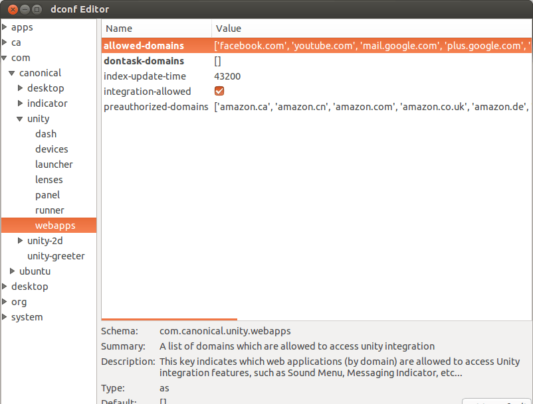Select the dontask-domains key row
533x404 pixels.
tap(316, 61)
